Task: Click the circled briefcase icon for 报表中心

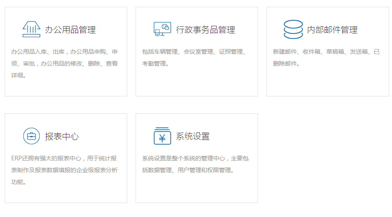Action: pos(31,136)
